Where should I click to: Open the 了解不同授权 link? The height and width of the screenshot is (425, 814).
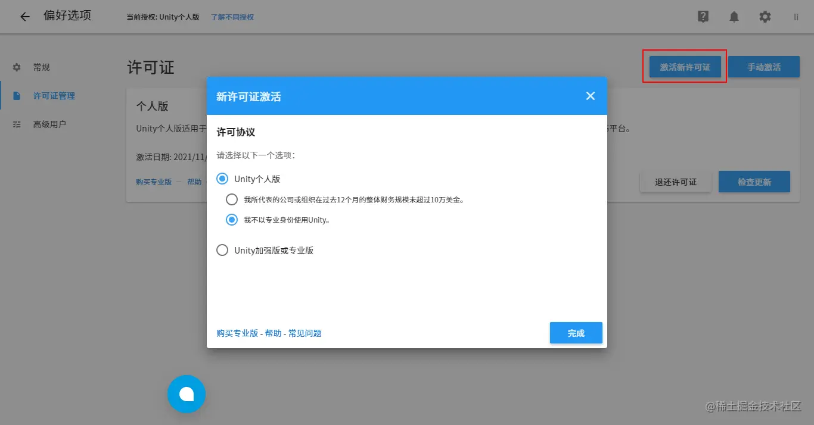(x=232, y=17)
